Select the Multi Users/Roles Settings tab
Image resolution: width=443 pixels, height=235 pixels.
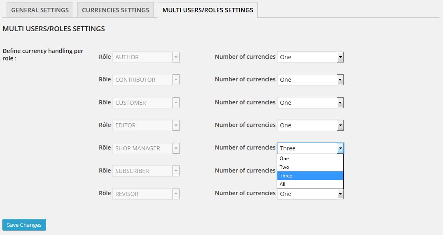click(x=208, y=10)
